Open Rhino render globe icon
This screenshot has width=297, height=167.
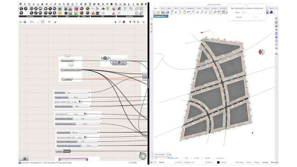(x=271, y=12)
